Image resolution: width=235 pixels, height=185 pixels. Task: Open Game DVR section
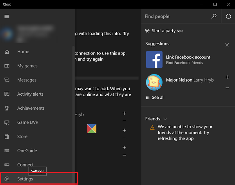(28, 122)
